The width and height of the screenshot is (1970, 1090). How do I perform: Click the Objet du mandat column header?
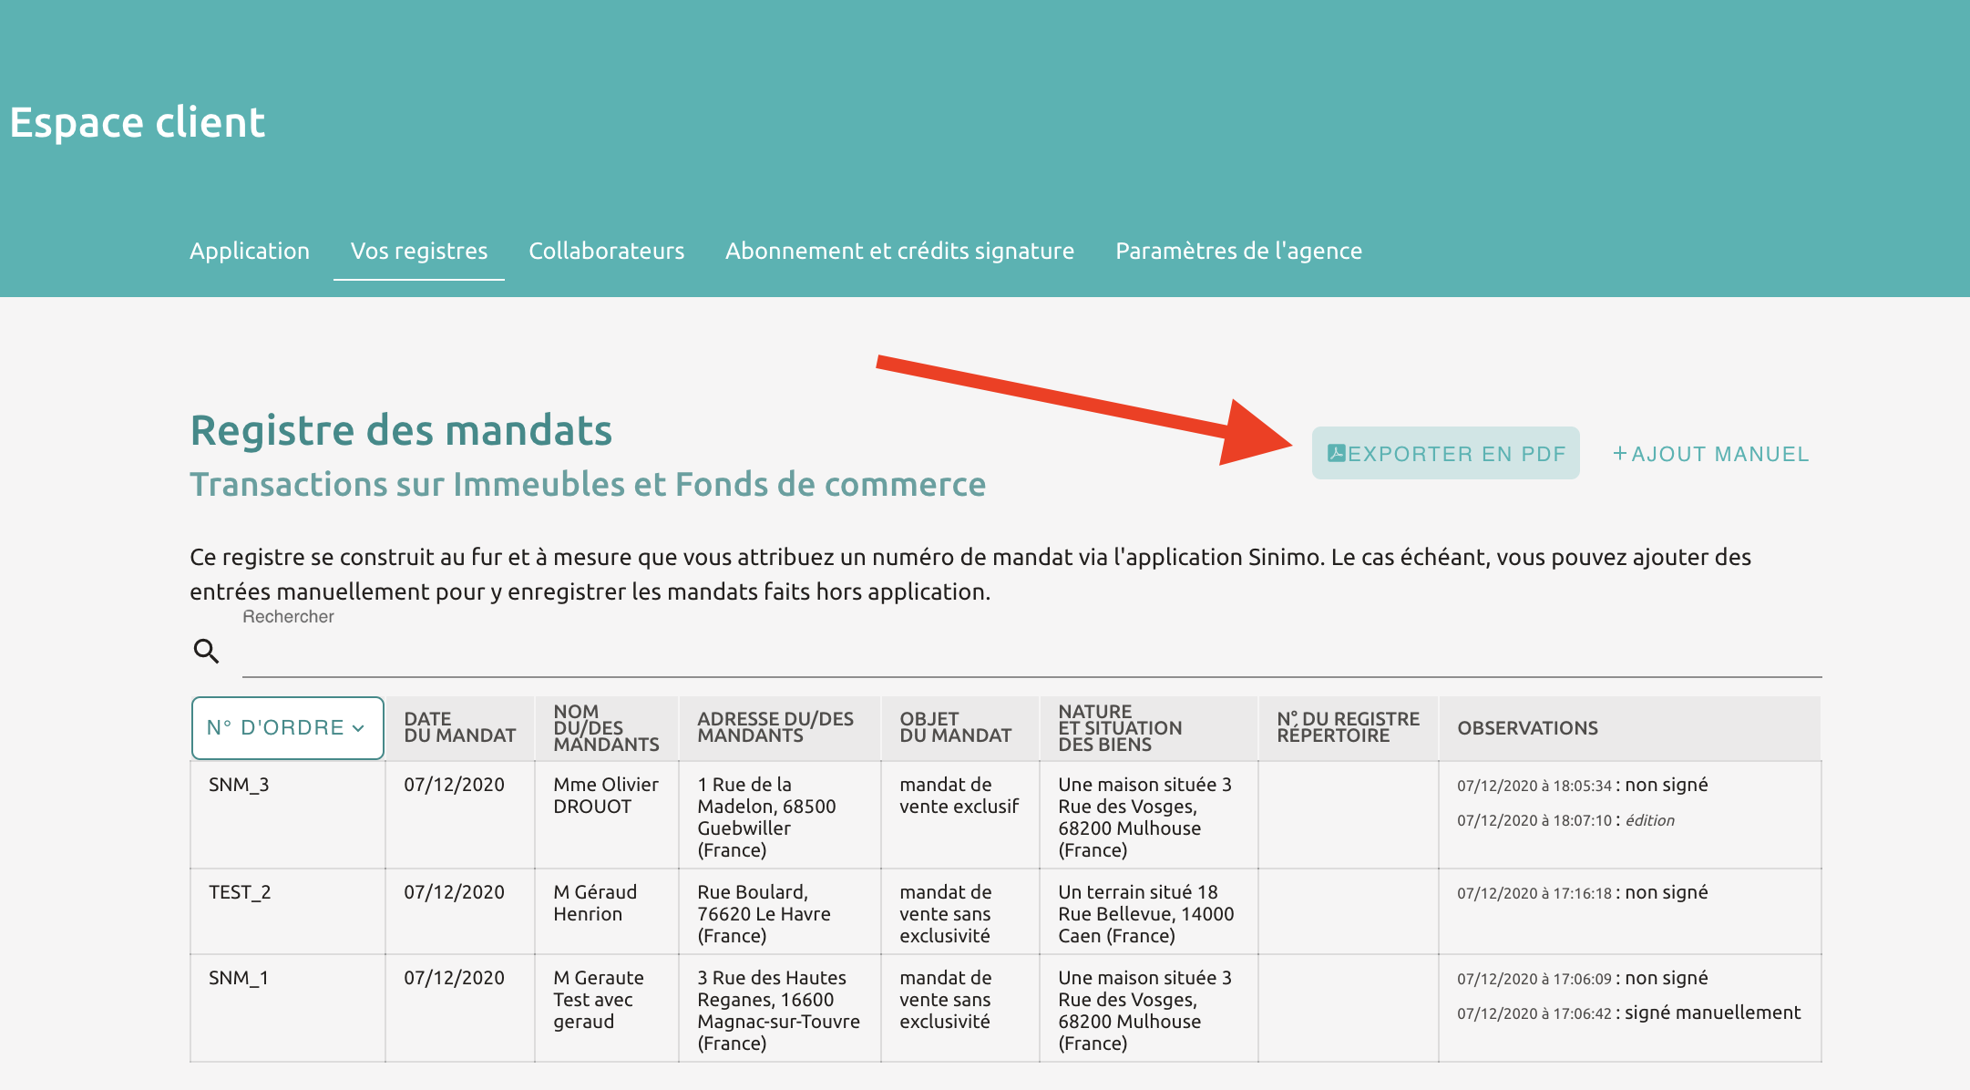coord(955,727)
